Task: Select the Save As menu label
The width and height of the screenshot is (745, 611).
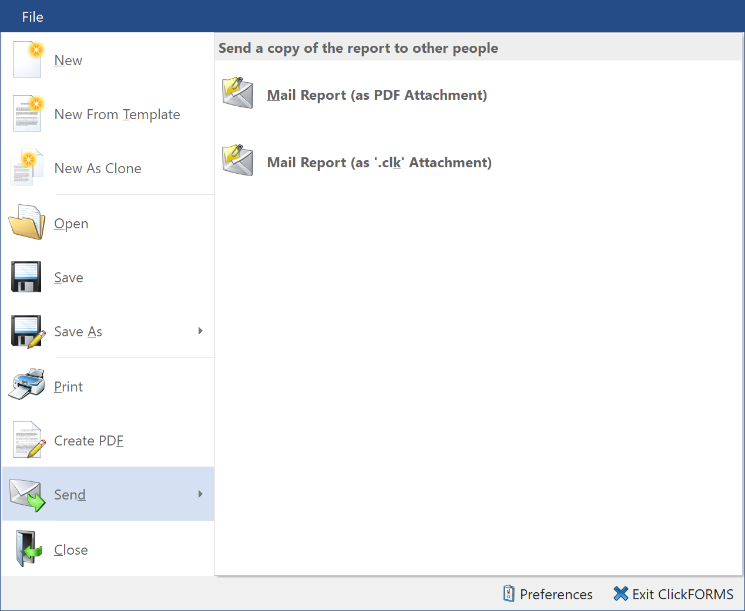Action: point(78,332)
